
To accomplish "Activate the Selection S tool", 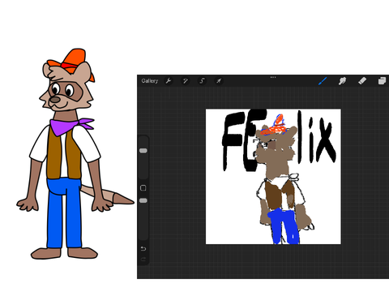I will point(202,81).
